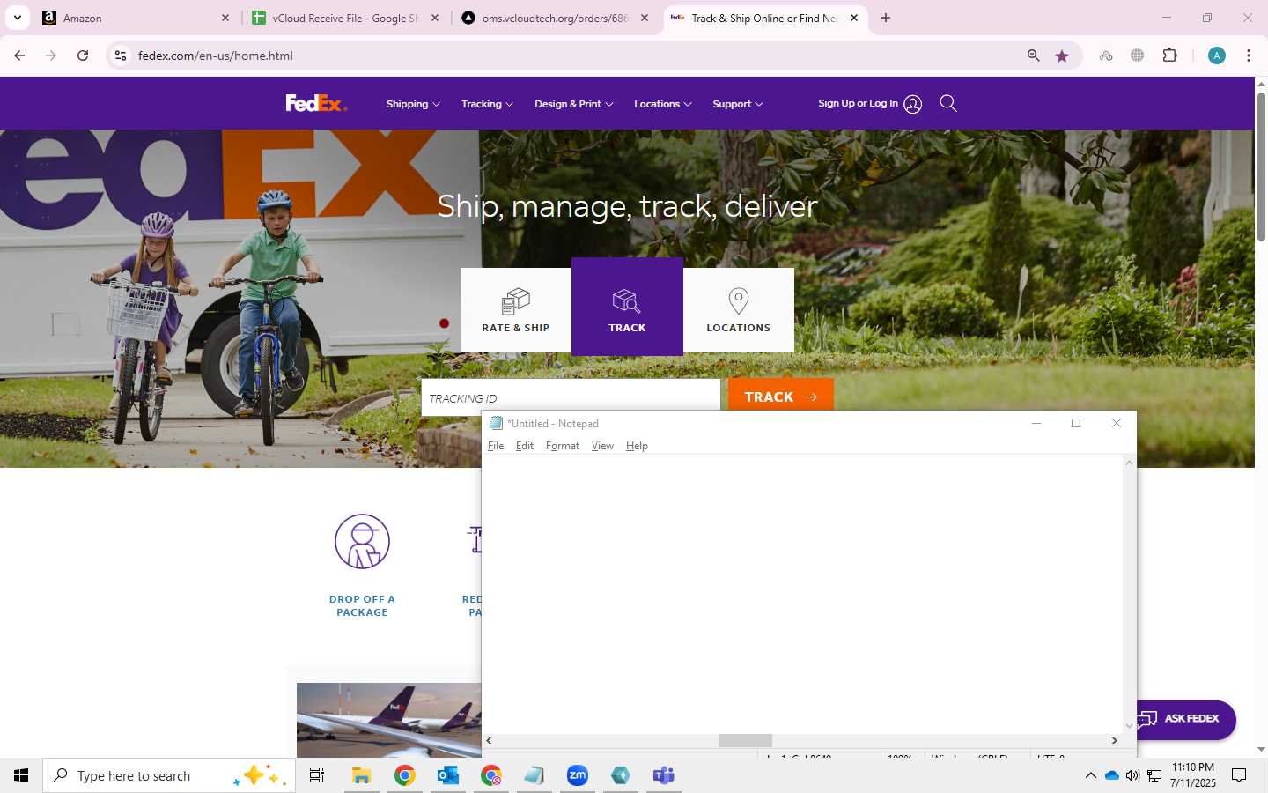The image size is (1268, 793).
Task: Expand the Support menu
Action: 738,104
